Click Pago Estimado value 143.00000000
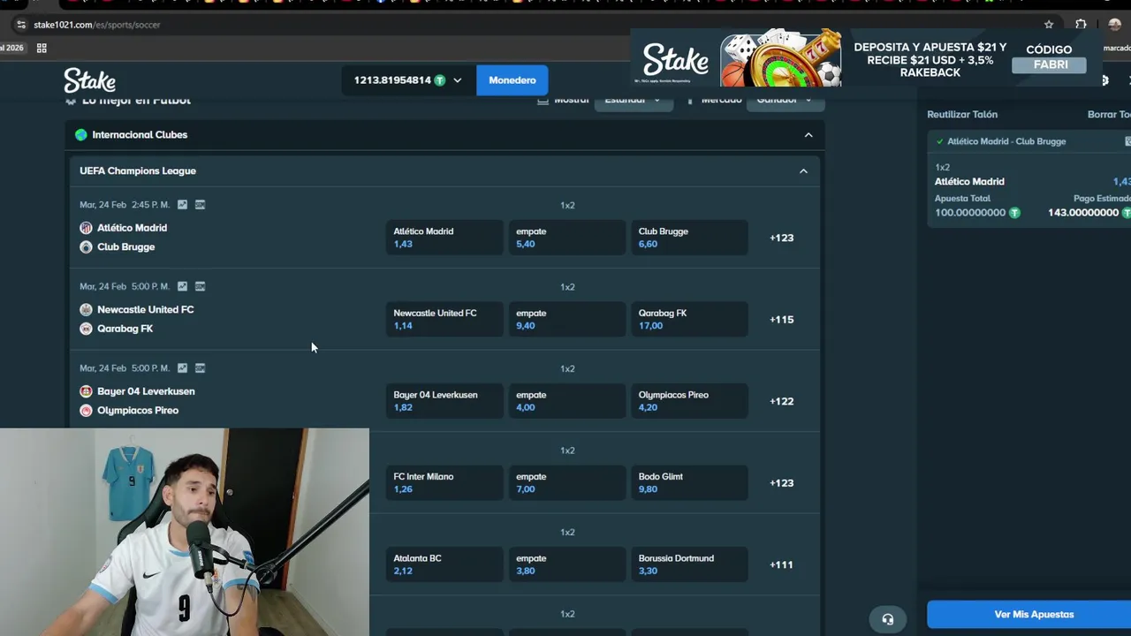The width and height of the screenshot is (1131, 636). [1083, 213]
